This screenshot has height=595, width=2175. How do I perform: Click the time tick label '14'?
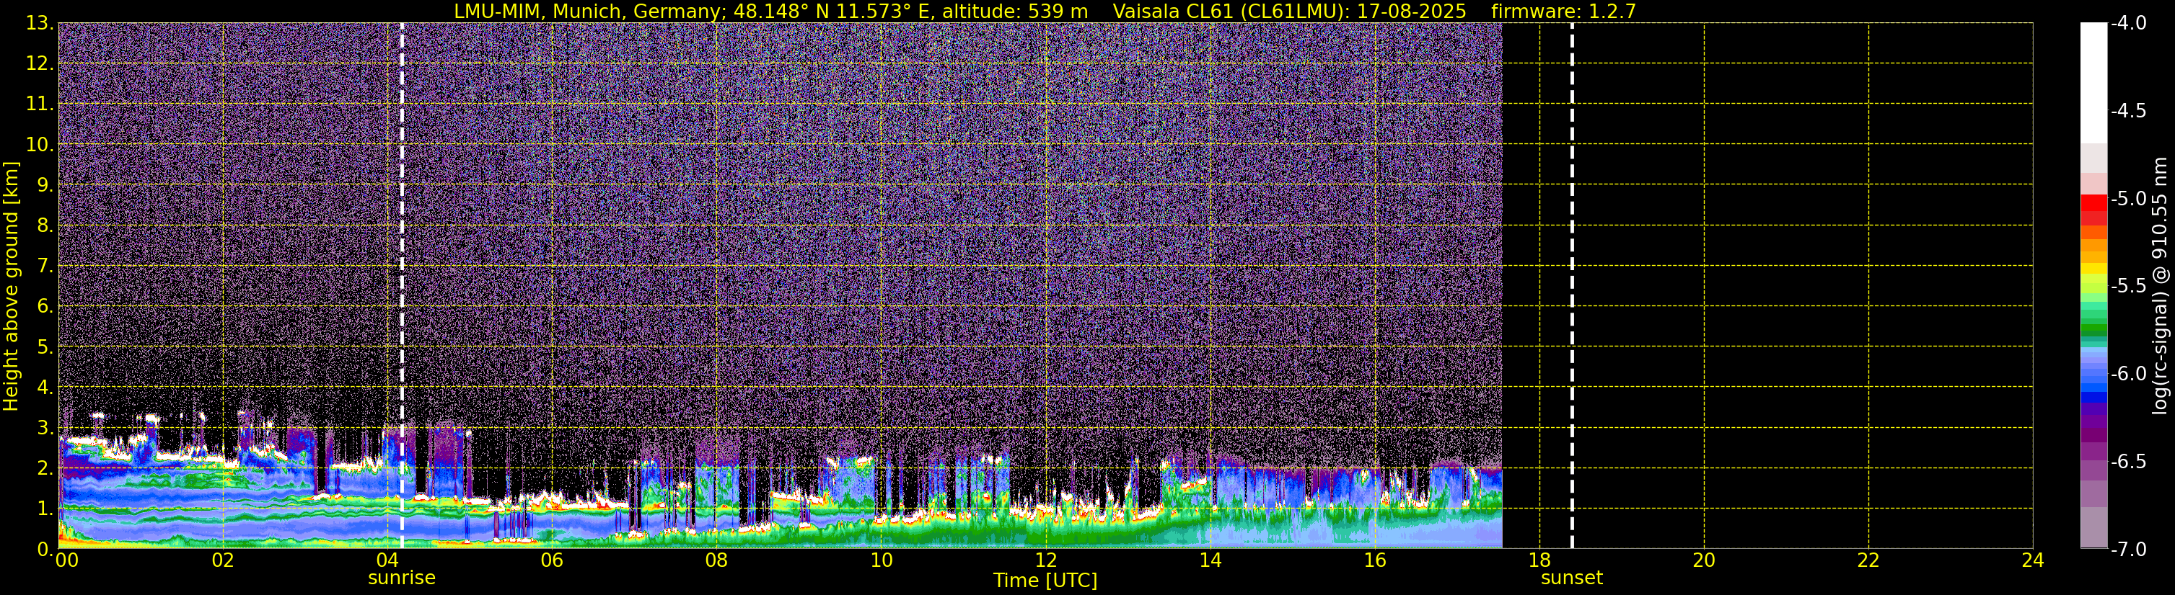pyautogui.click(x=1210, y=560)
